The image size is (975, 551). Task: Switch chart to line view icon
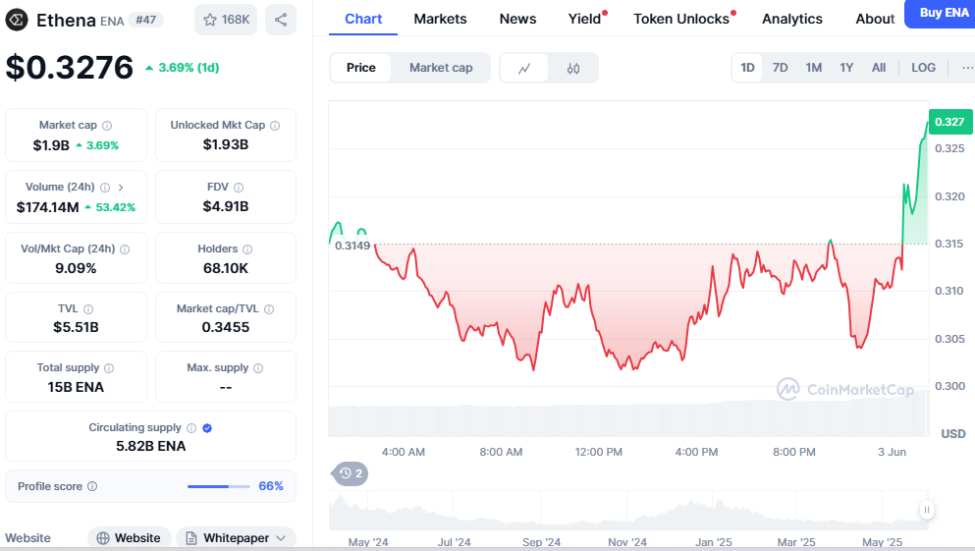click(524, 68)
